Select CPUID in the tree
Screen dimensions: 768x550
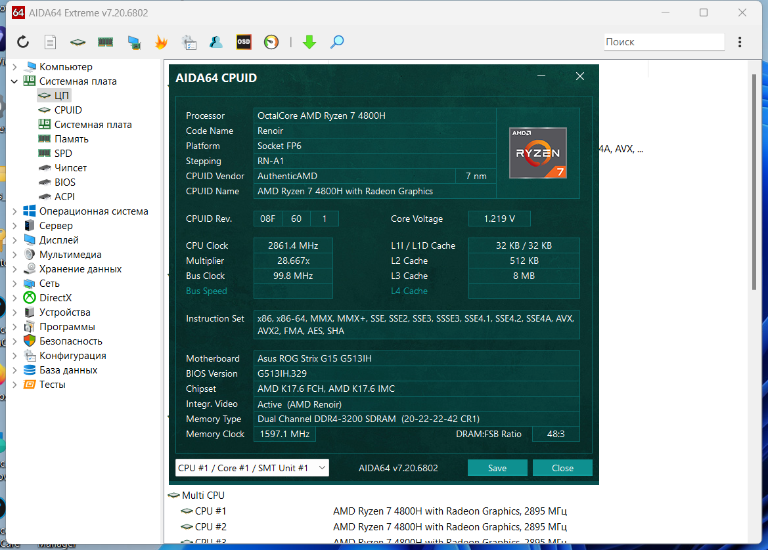click(x=68, y=110)
